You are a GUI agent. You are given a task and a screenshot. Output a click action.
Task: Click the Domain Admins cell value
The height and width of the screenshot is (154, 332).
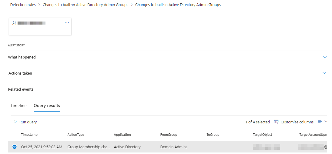click(x=174, y=147)
